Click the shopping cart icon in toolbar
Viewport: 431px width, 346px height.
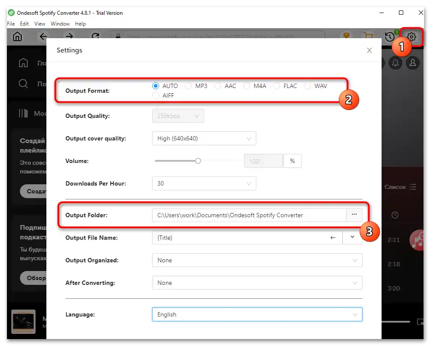point(368,36)
